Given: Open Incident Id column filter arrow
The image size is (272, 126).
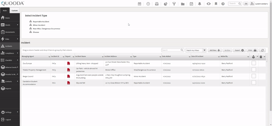Looking at the screenshot, I should (x=63, y=57).
